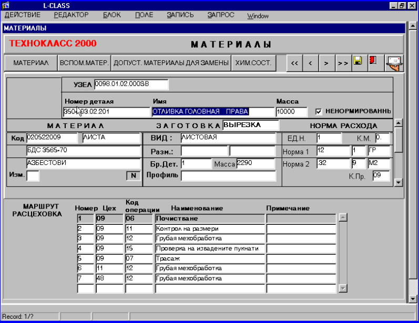Click the N button near Изм. field
This screenshot has height=323, width=419.
[x=134, y=175]
